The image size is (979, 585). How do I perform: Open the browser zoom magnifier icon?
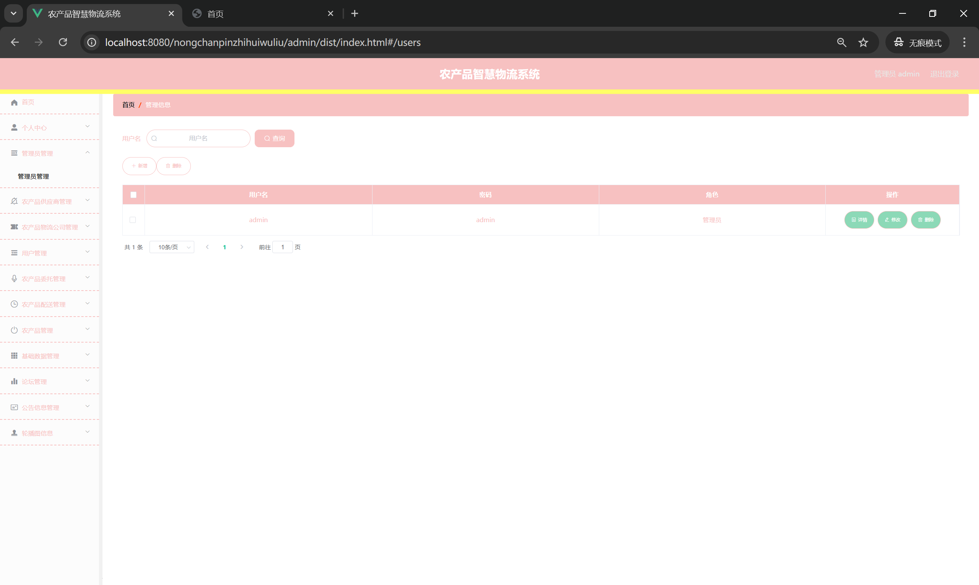tap(841, 42)
